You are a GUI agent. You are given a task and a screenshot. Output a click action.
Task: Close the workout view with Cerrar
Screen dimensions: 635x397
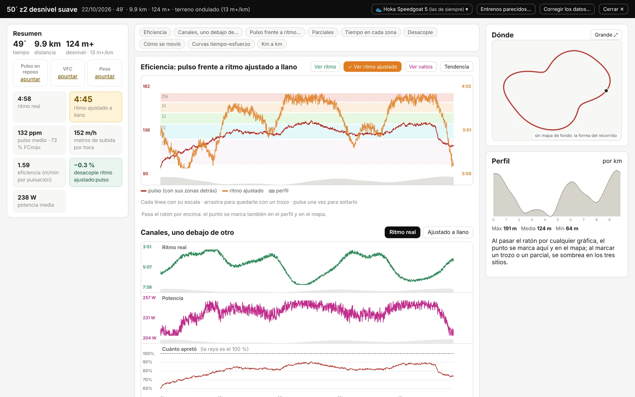(613, 9)
